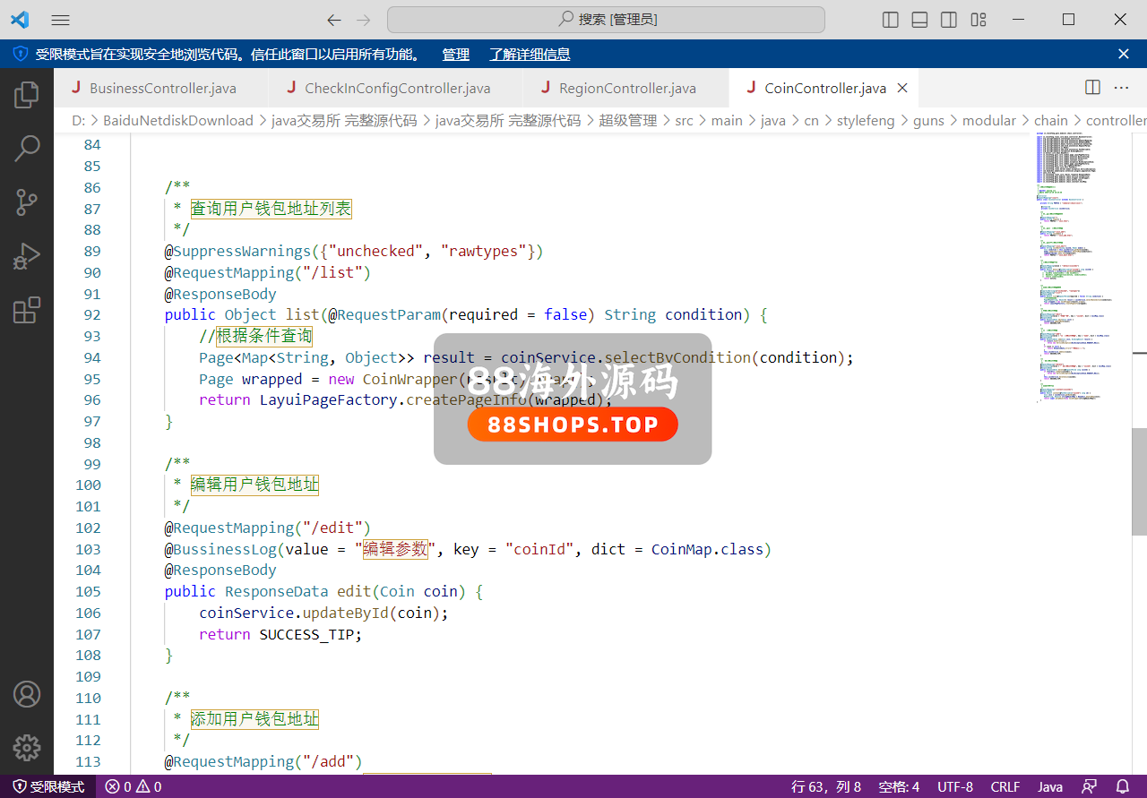Open the Extensions view
Viewport: 1147px width, 798px height.
point(27,311)
